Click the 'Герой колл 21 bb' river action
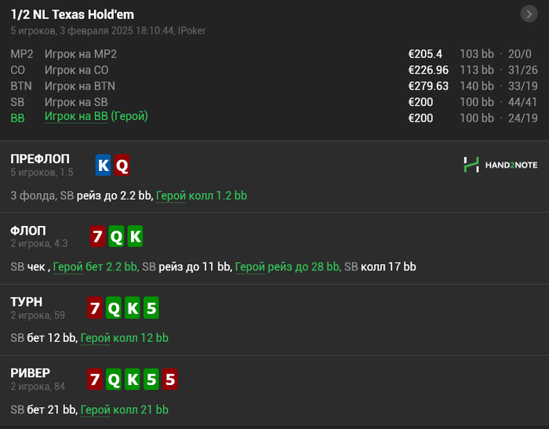This screenshot has width=549, height=429. pyautogui.click(x=125, y=409)
